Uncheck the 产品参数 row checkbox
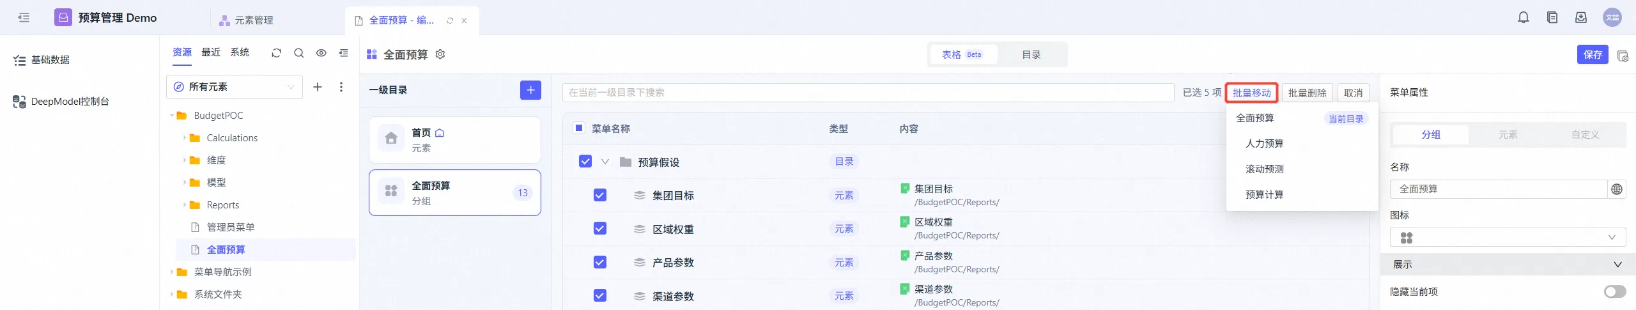This screenshot has height=310, width=1636. pyautogui.click(x=600, y=262)
